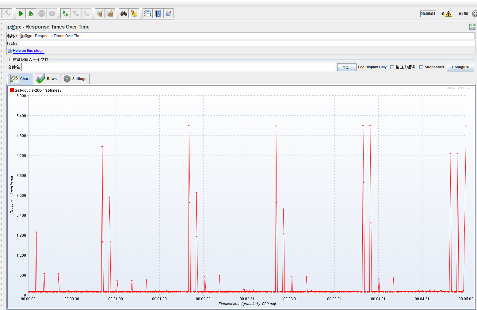Switch to the Rows tab
The width and height of the screenshot is (477, 310).
[47, 79]
